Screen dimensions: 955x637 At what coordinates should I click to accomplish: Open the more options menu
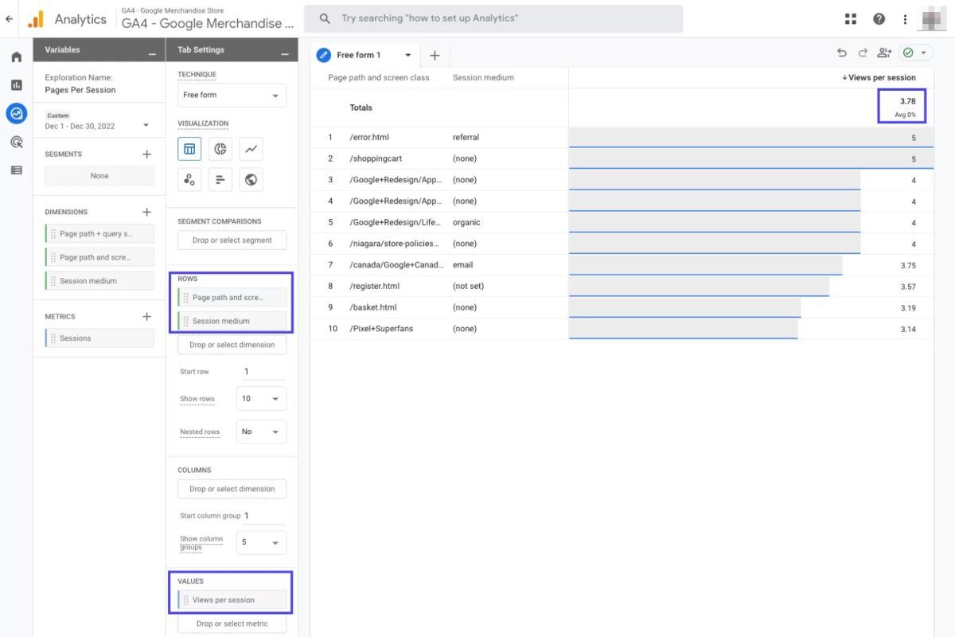coord(905,19)
